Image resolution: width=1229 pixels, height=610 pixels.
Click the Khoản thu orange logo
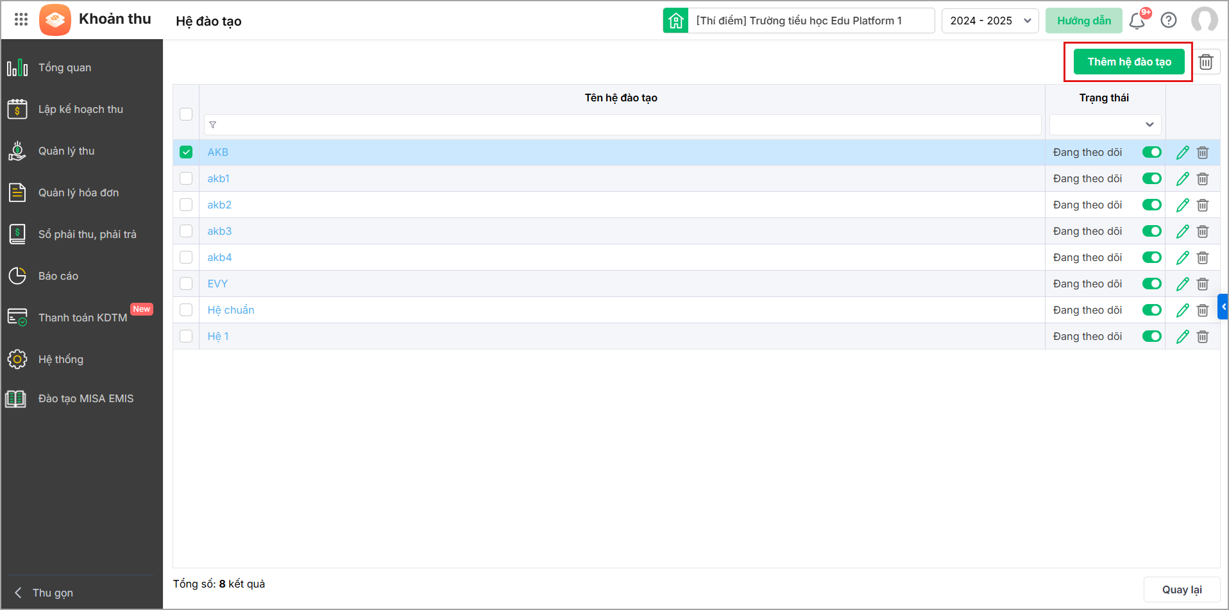coord(55,20)
